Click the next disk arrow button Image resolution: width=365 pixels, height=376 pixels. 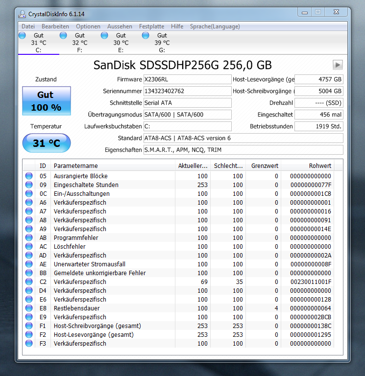click(x=338, y=65)
